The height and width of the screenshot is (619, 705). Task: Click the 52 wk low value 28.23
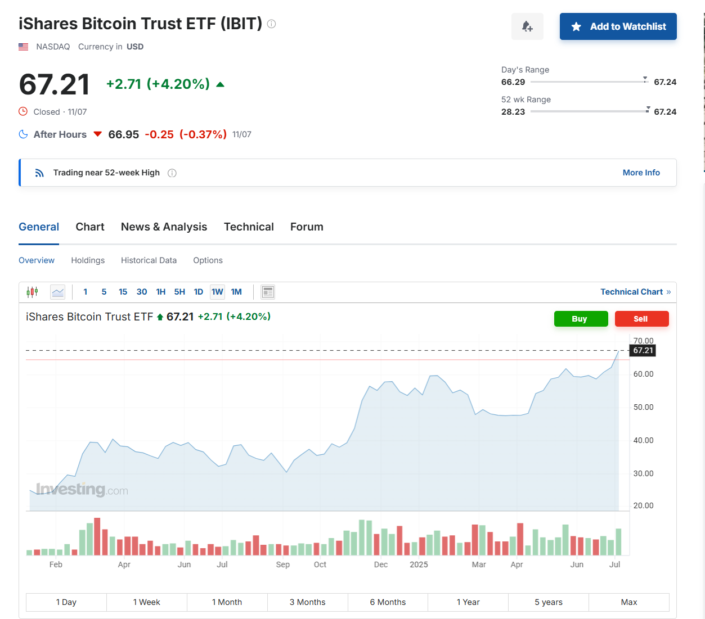pos(513,111)
